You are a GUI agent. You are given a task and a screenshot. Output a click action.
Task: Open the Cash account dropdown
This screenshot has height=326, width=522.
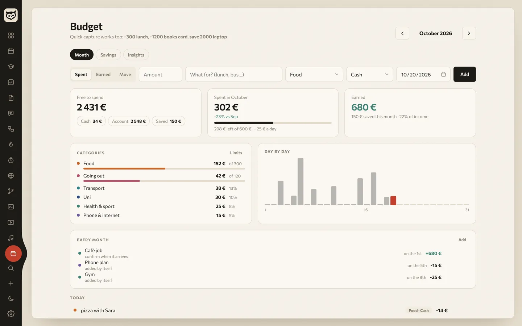[370, 75]
